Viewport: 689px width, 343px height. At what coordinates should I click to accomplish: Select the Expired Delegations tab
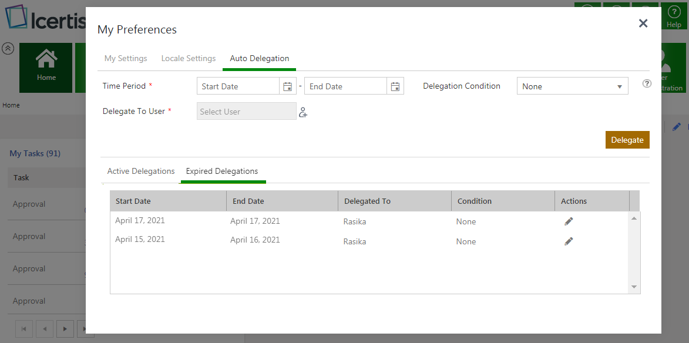pos(222,171)
